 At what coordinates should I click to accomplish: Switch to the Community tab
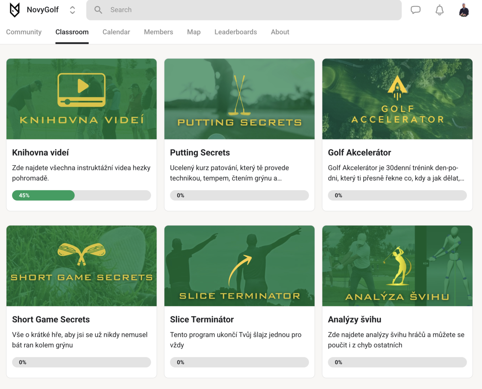pos(24,32)
